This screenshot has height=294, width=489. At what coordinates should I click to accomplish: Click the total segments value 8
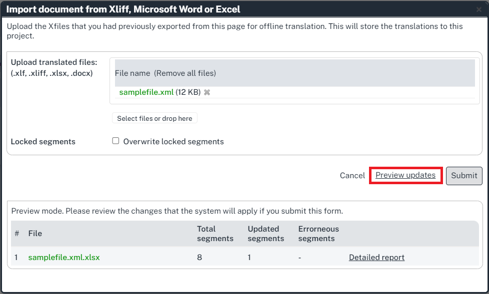[x=199, y=258]
